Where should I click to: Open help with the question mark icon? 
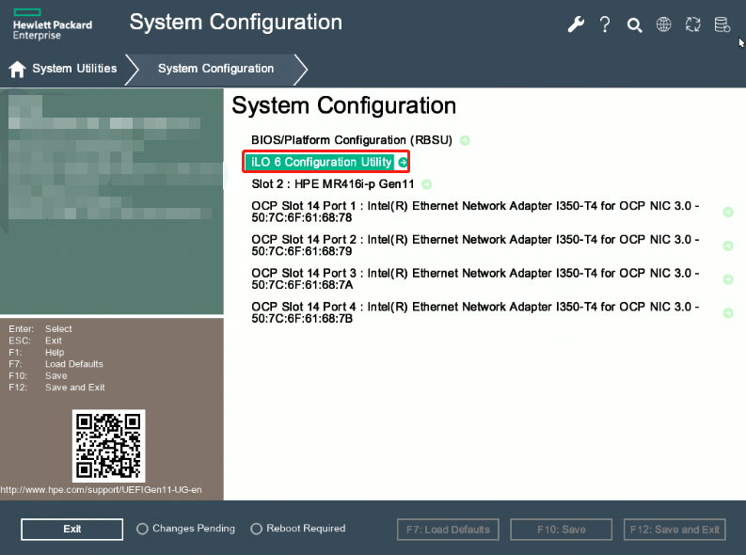click(x=605, y=24)
